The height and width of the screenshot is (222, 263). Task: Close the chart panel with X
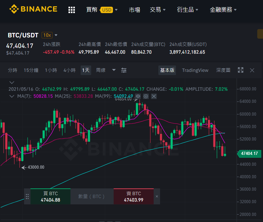click(252, 70)
